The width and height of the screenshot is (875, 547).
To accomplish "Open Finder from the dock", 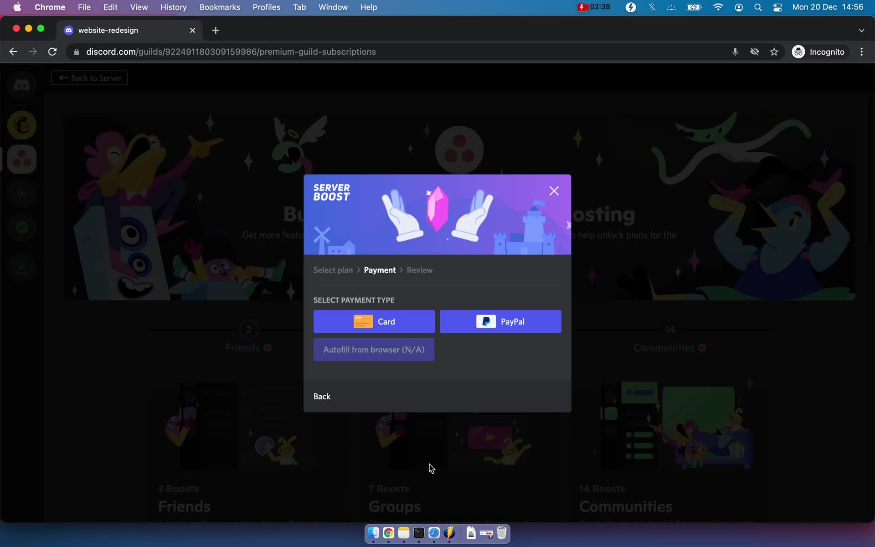I will 373,533.
